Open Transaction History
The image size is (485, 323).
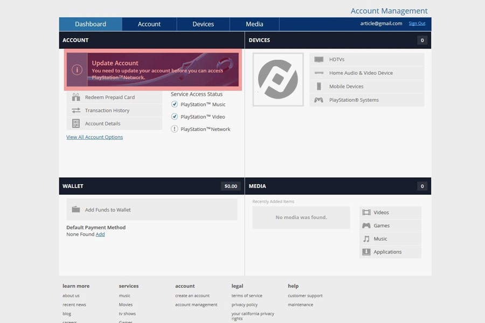point(114,110)
